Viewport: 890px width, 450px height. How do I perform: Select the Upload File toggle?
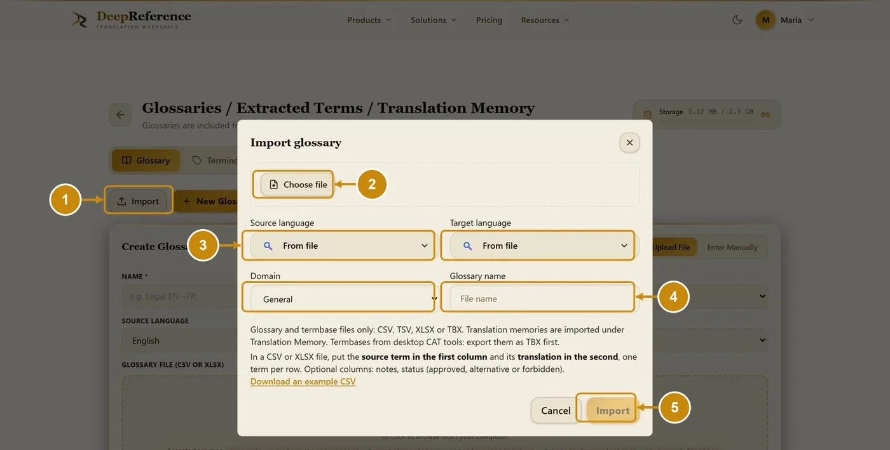click(x=671, y=247)
